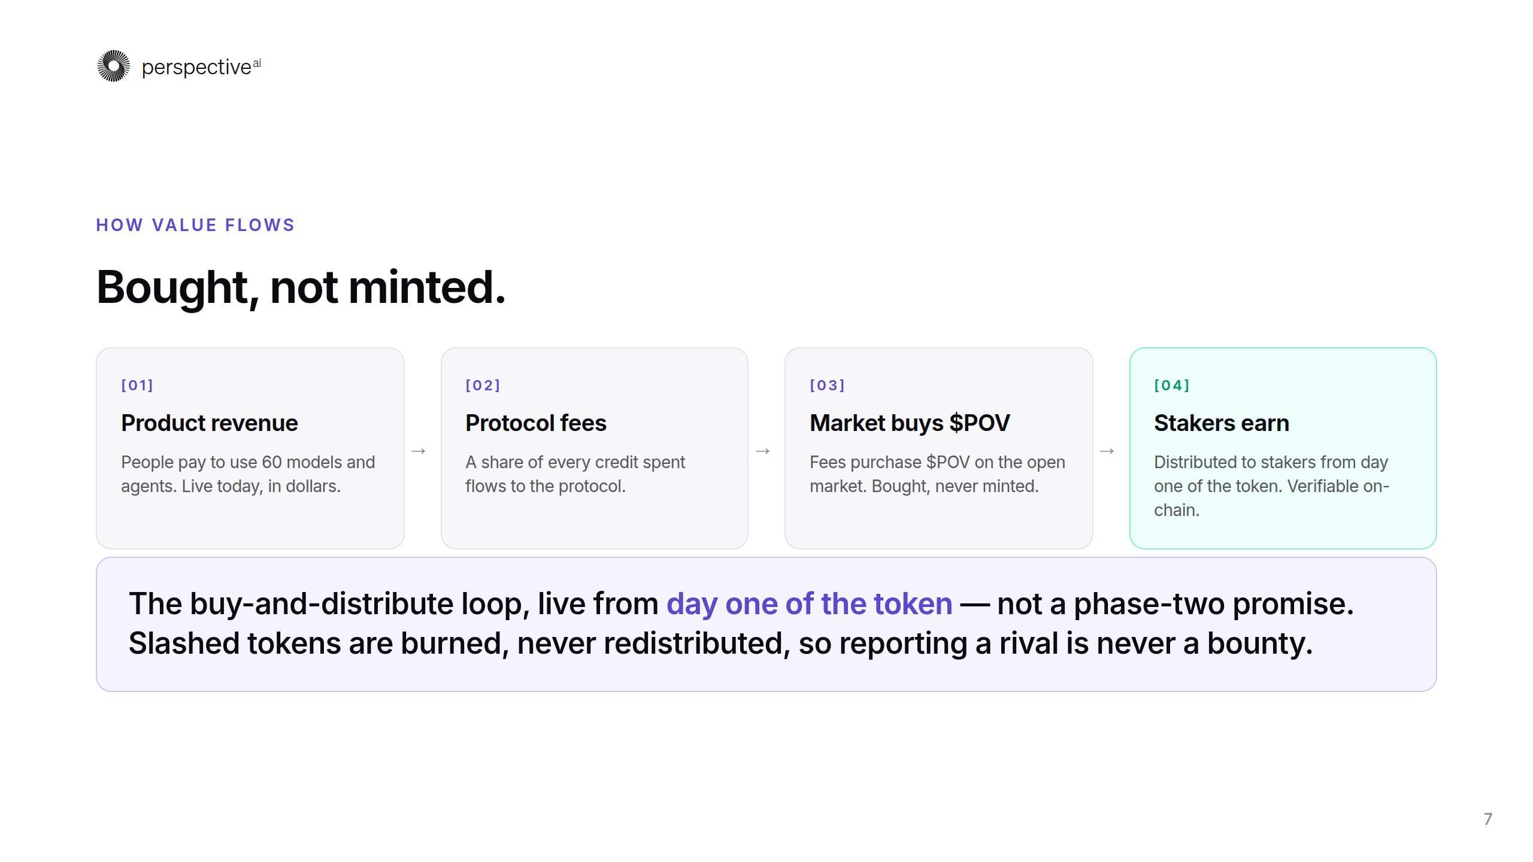Click the page number 7
Screen dimensions: 1533x862
point(1488,819)
